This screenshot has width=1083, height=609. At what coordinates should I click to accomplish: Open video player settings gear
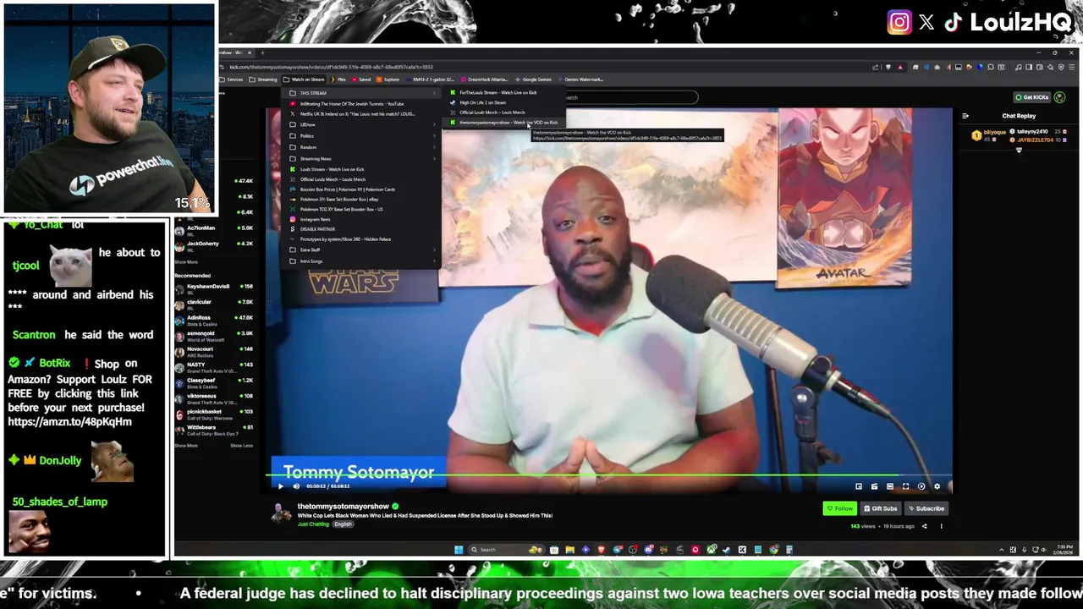[937, 486]
